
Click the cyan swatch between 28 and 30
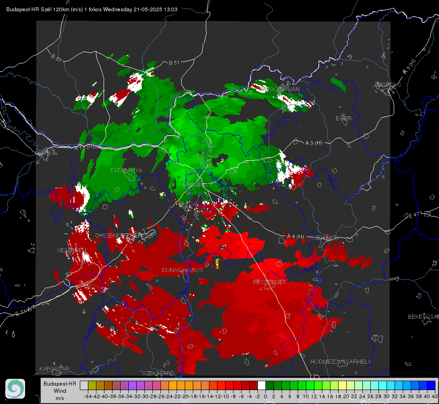[x=382, y=385]
